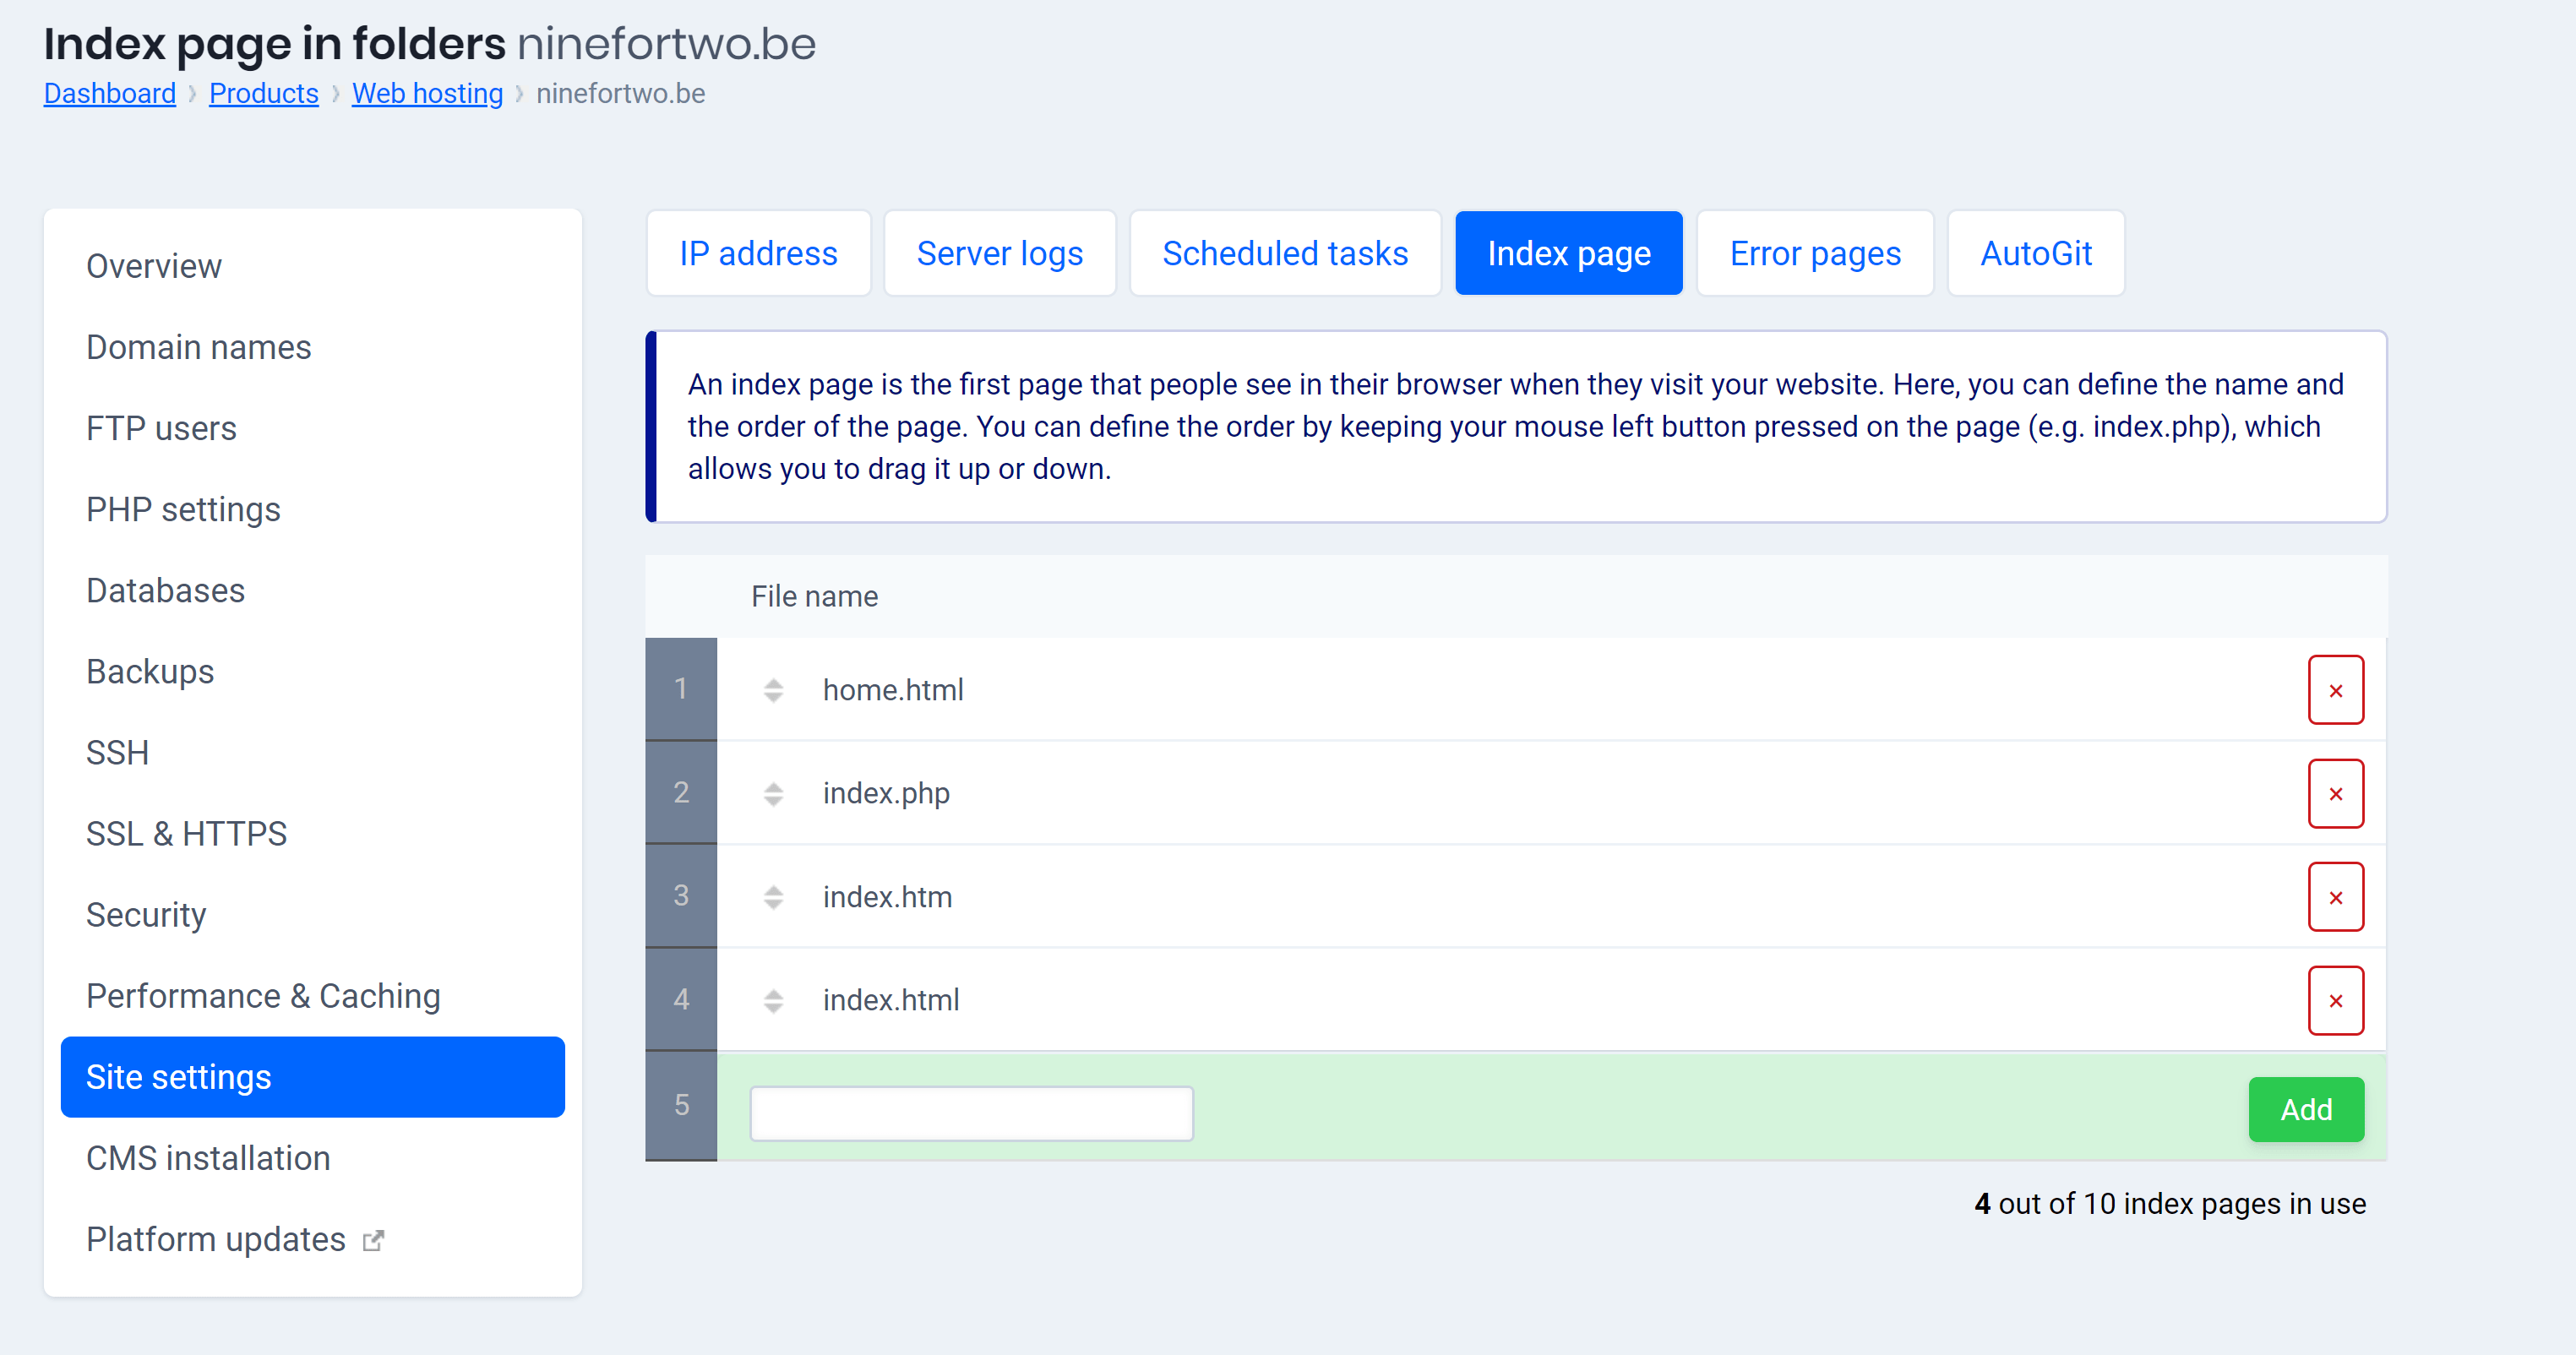This screenshot has height=1355, width=2576.
Task: Focus the new index file name field
Action: [971, 1112]
